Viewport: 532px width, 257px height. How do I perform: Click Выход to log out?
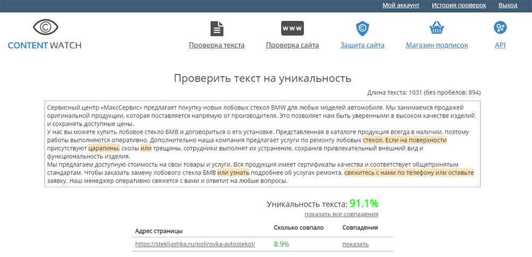click(x=508, y=5)
